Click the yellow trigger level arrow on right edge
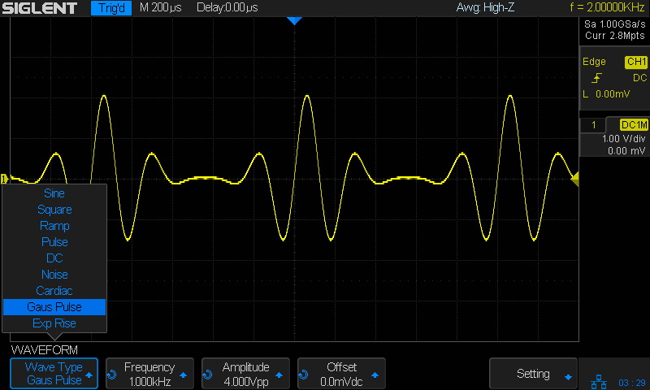The height and width of the screenshot is (390, 650). pos(574,179)
